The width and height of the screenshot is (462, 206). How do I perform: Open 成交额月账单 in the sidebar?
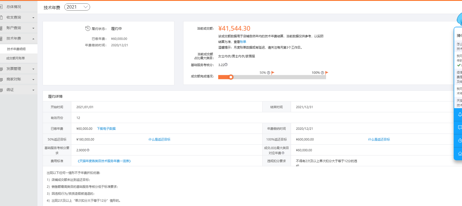[16, 58]
